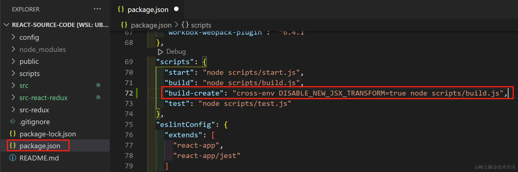The height and width of the screenshot is (172, 518).
Task: Click the "scripts" key on line 69
Action: coord(175,62)
